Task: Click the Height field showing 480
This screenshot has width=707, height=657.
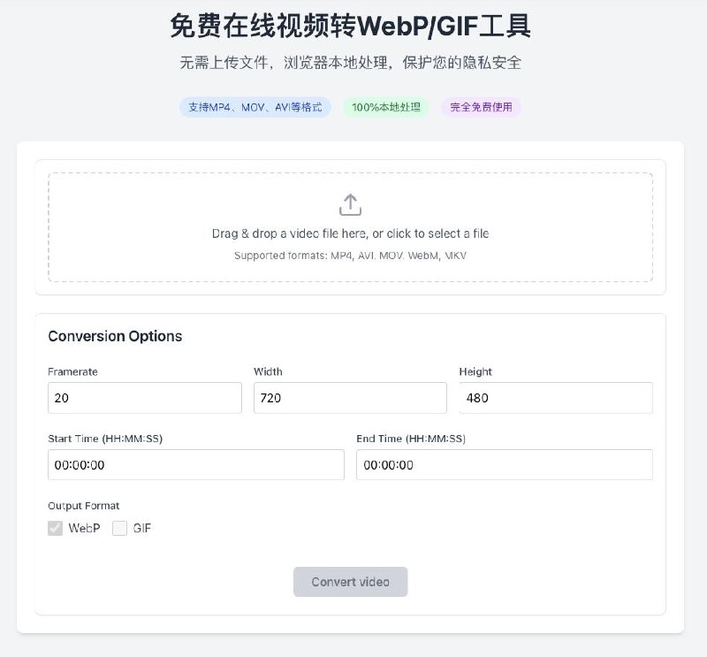Action: 555,398
